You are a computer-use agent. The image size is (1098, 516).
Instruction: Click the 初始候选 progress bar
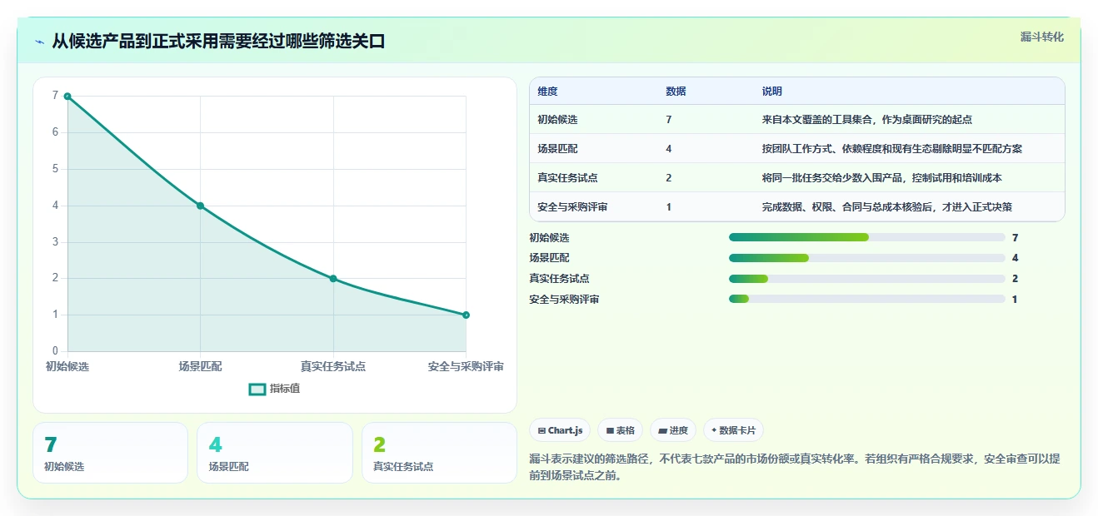[x=867, y=237]
